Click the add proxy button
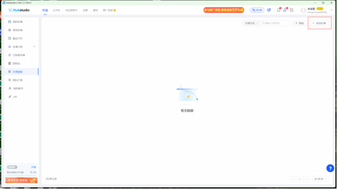The height and width of the screenshot is (189, 337). 319,23
